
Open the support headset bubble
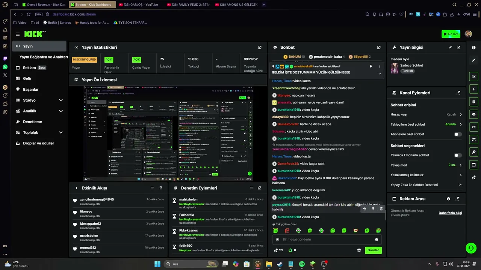471,248
